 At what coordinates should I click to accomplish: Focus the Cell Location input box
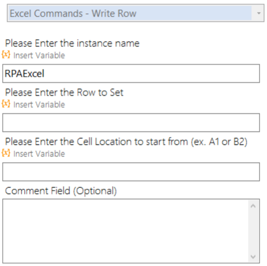coord(131,172)
